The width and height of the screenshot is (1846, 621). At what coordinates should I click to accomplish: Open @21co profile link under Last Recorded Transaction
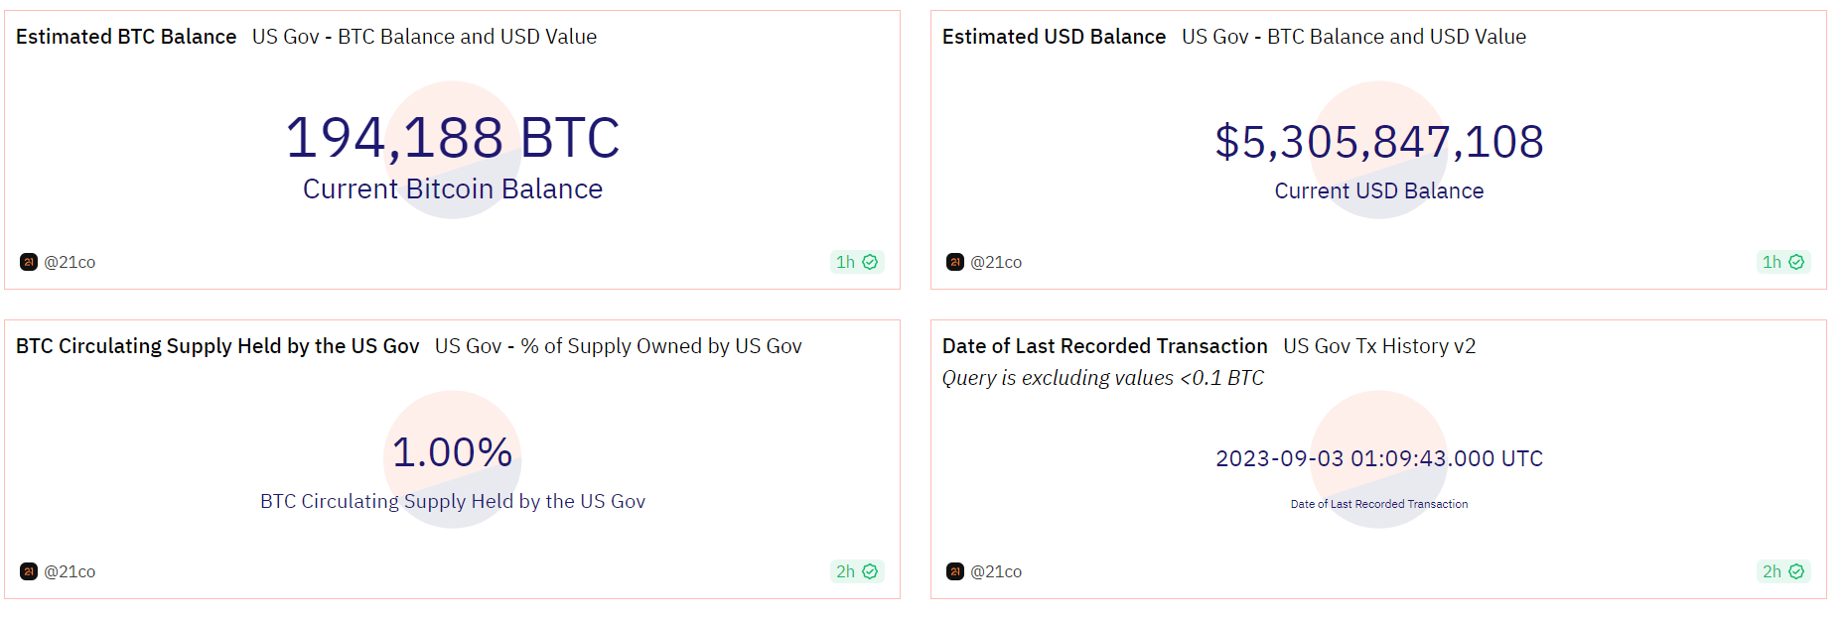996,571
